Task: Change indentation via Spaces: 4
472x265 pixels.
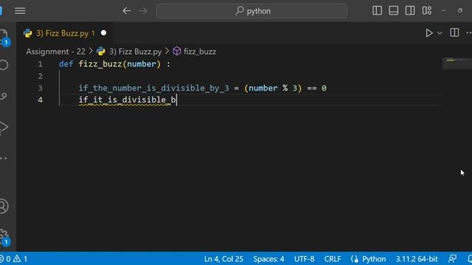Action: point(268,258)
